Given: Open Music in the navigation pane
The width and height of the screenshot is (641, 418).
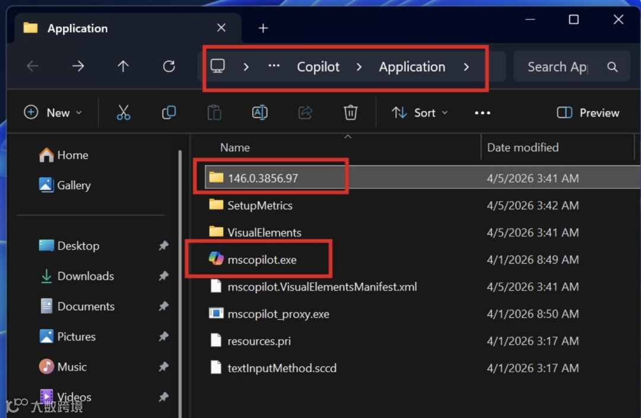Looking at the screenshot, I should [x=62, y=366].
